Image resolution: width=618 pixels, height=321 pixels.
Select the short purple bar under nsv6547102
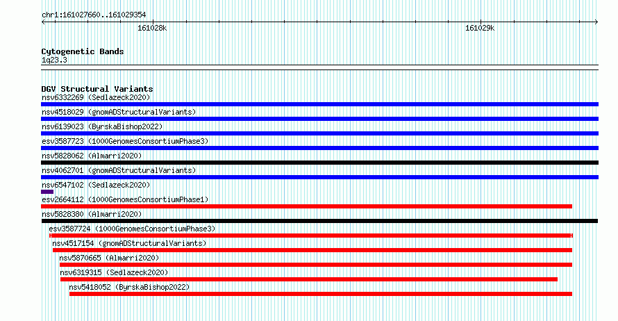(47, 192)
